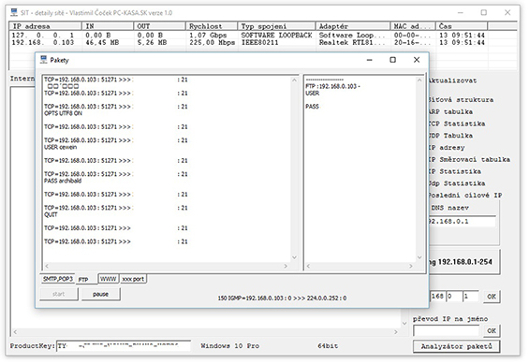529x364 pixels.
Task: Click the Rychlost column header
Action: tap(212, 26)
